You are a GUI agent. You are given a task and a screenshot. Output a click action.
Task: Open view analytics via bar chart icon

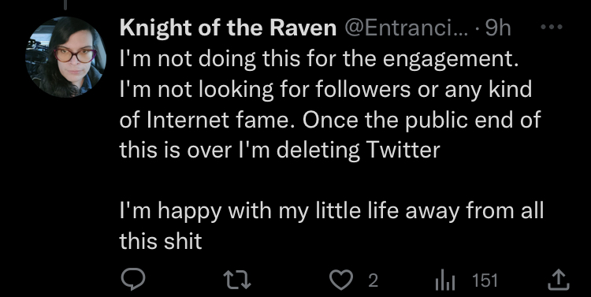point(445,280)
